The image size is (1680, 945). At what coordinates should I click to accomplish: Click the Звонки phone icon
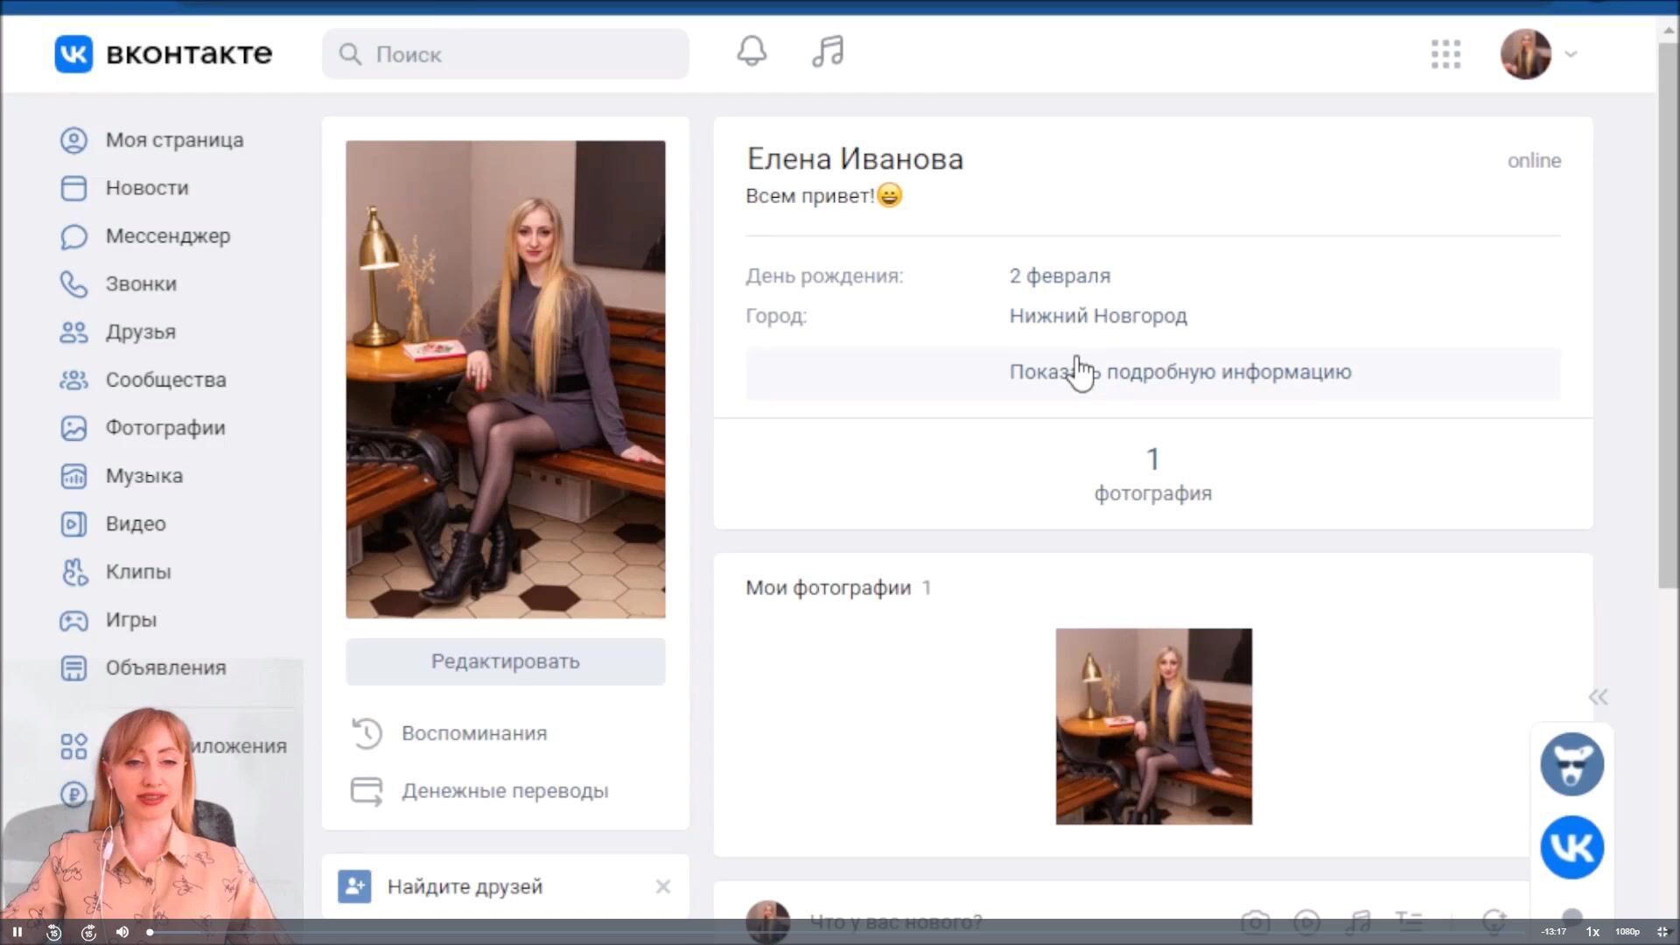[x=73, y=284]
